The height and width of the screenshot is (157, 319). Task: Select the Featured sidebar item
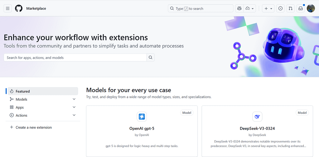pos(42,91)
